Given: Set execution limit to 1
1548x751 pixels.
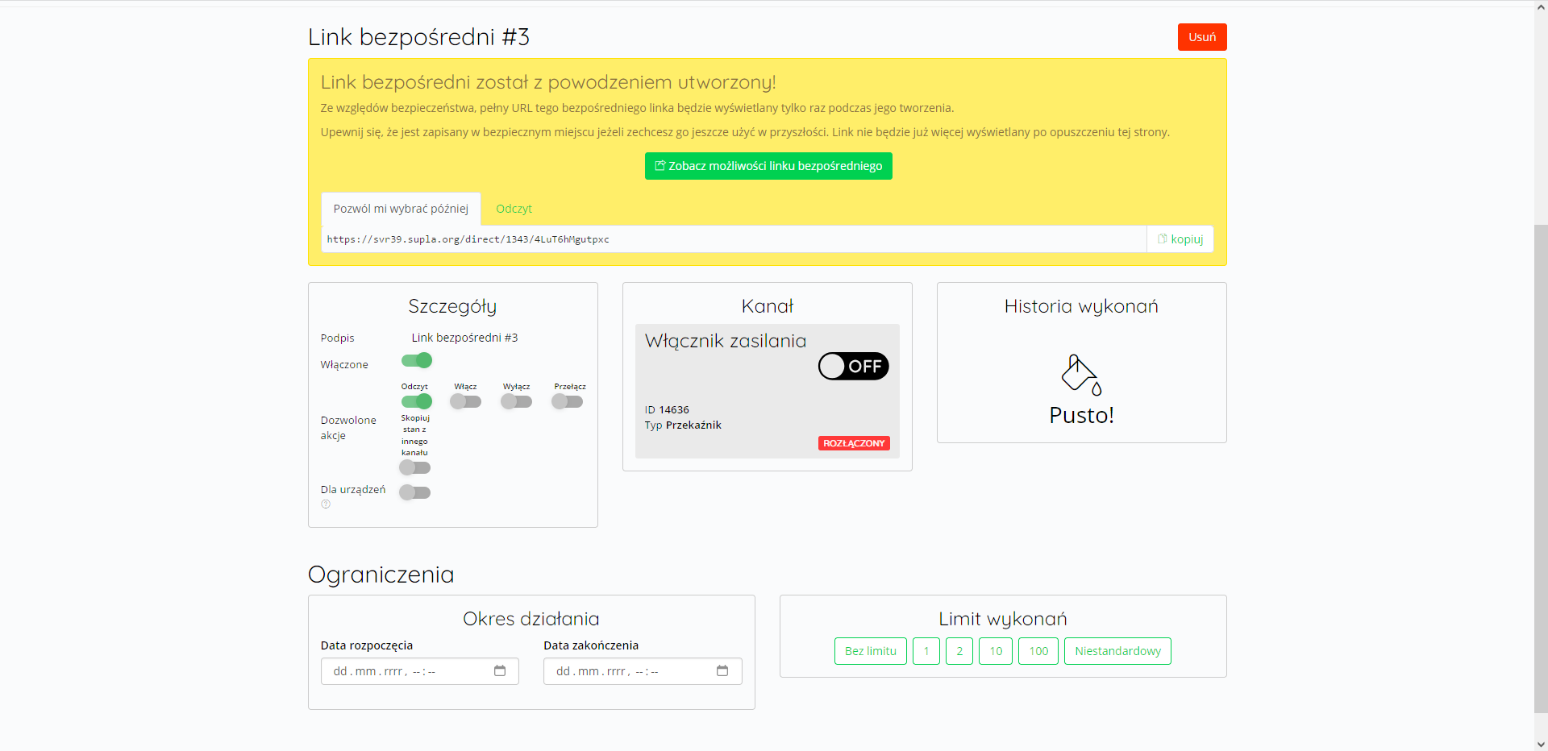Looking at the screenshot, I should [x=926, y=651].
